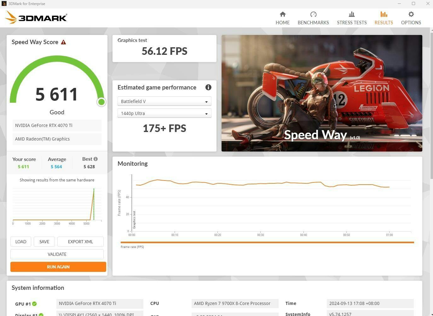Click info icon on Estimated game performance
This screenshot has height=316, width=433.
208,87
